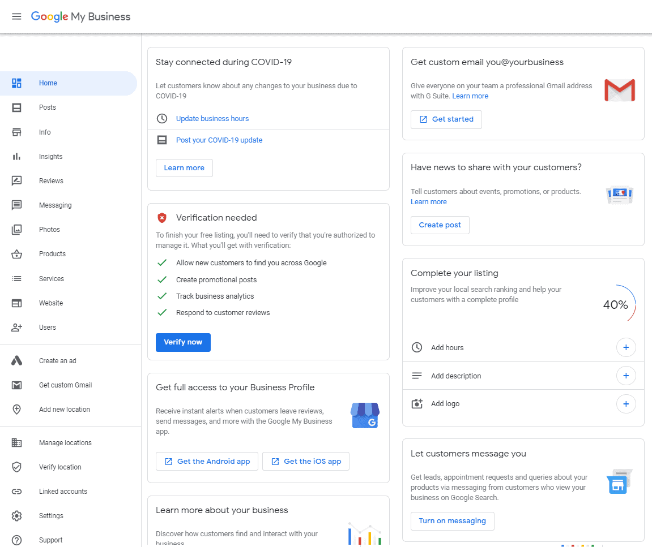Click 'Track business analytics' text
This screenshot has width=652, height=547.
click(215, 296)
